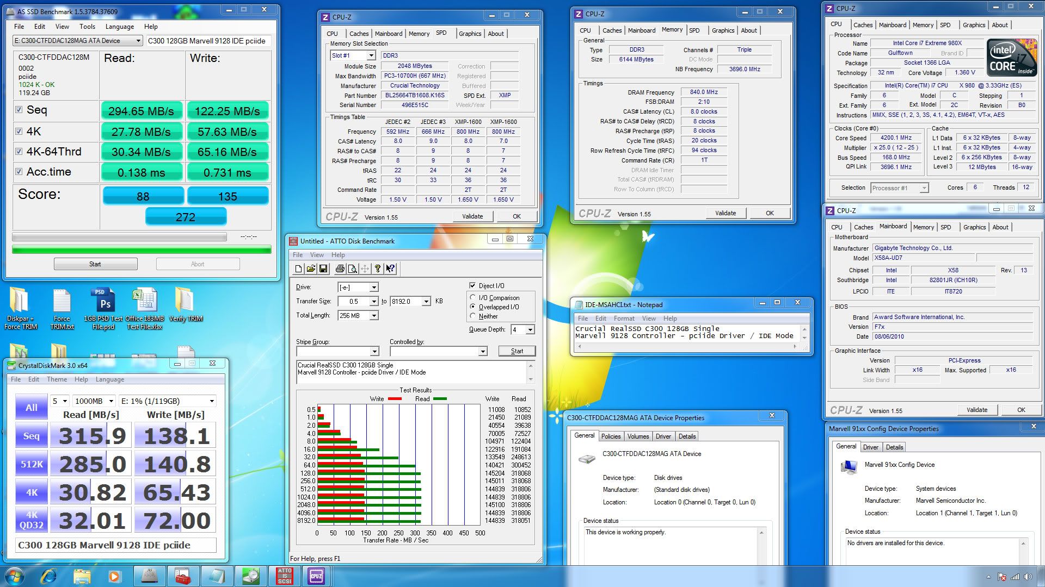Click ATTO description box scrollbar down arrow
Image resolution: width=1045 pixels, height=587 pixels.
[x=531, y=379]
